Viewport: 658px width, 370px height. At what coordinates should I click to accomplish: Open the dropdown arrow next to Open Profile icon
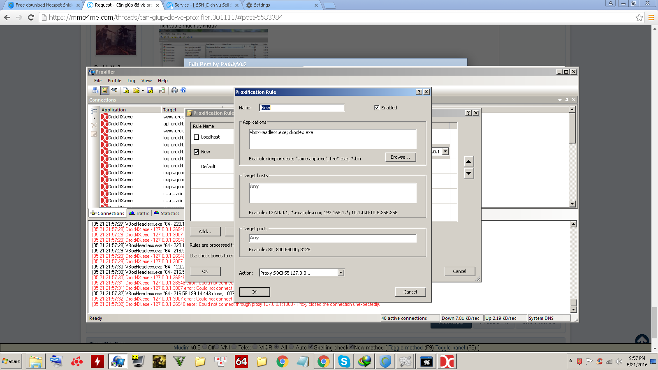(143, 91)
